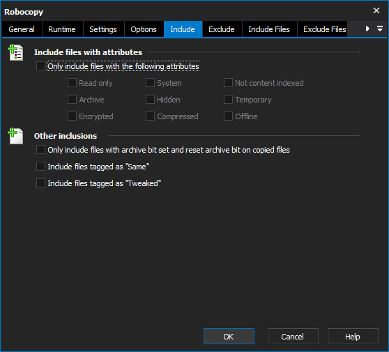Switch to the General tab

coord(22,29)
